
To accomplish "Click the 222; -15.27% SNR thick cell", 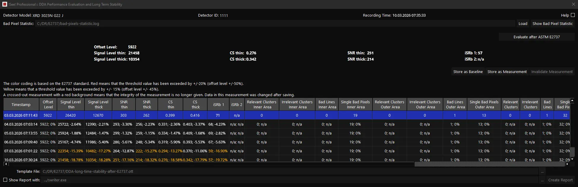I will click(x=147, y=151).
